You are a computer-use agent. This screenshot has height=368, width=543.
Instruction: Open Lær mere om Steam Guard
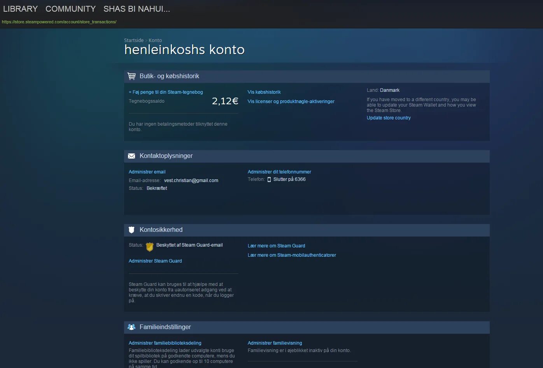coord(276,246)
